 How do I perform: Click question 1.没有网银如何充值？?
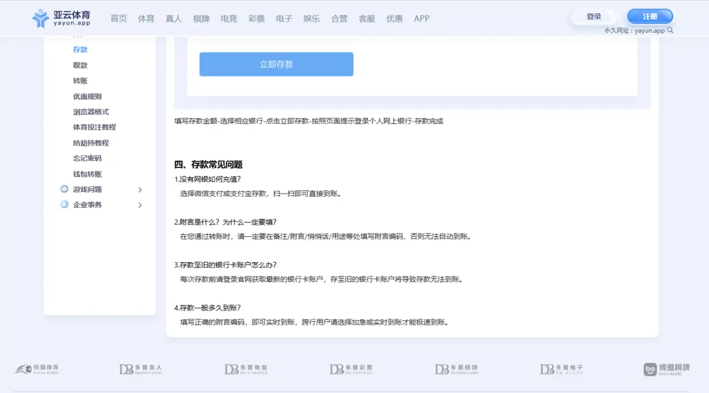208,179
